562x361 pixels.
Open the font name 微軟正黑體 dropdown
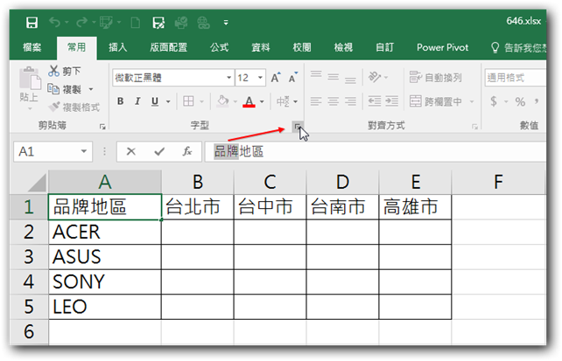click(228, 78)
